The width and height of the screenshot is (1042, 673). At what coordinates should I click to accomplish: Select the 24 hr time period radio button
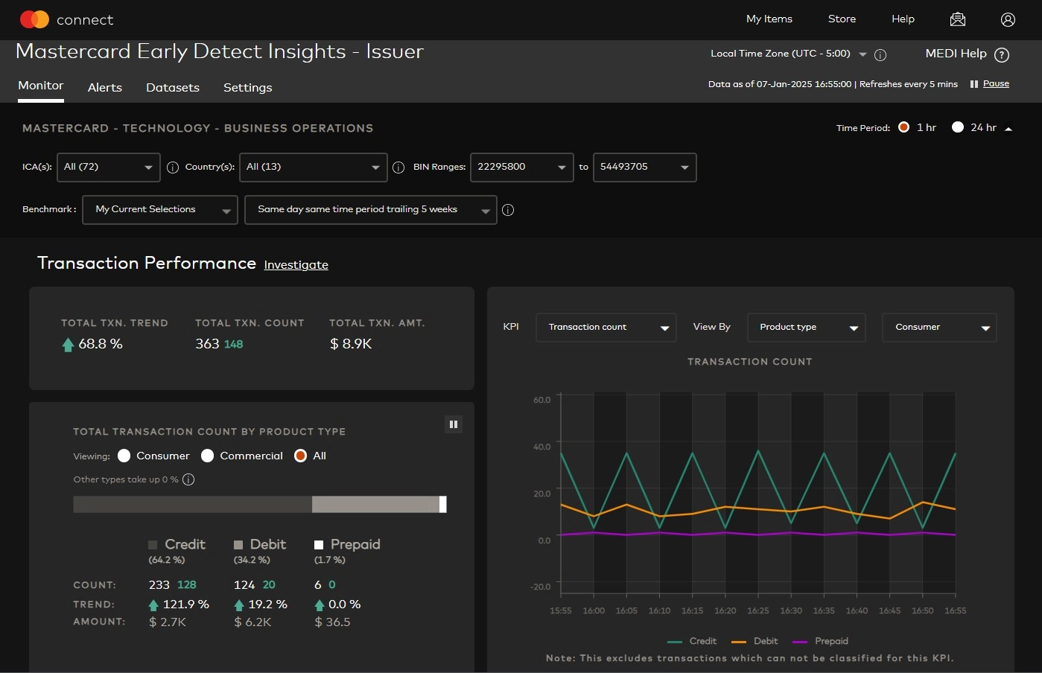click(x=958, y=127)
